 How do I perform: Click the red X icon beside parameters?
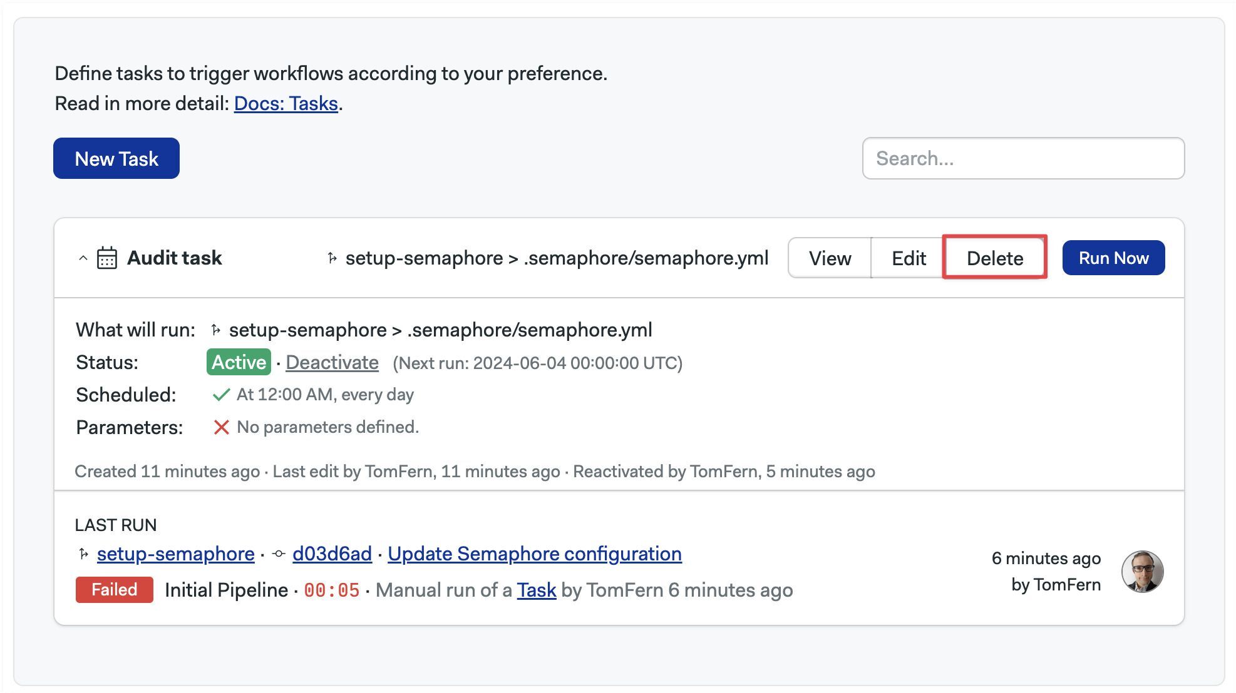point(221,427)
